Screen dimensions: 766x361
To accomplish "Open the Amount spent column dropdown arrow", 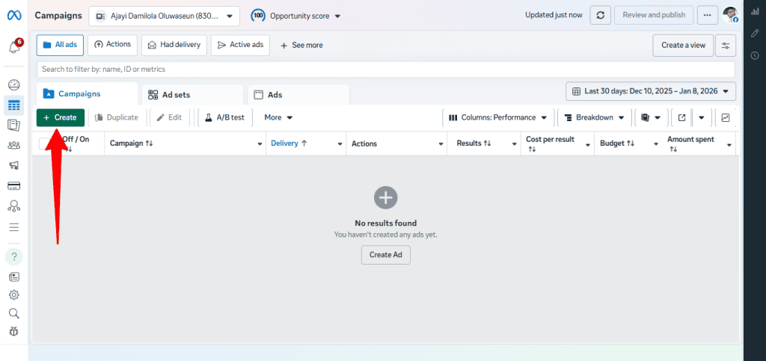I will click(729, 145).
